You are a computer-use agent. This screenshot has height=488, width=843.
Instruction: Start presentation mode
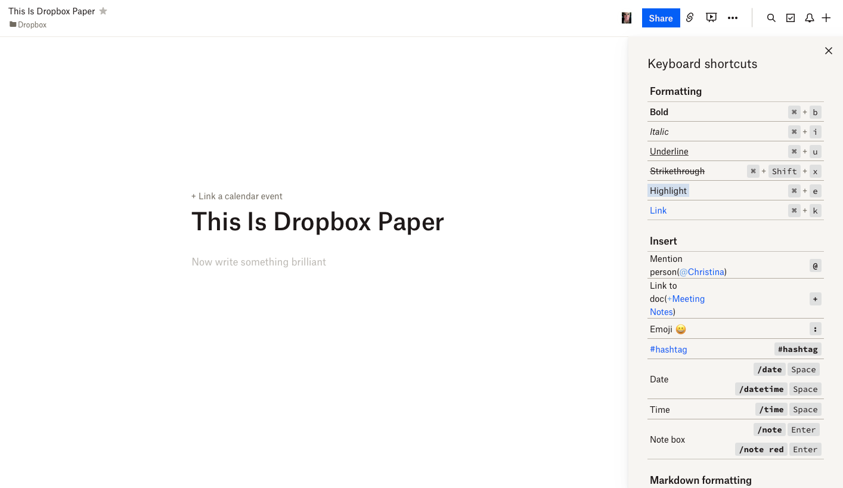pyautogui.click(x=711, y=18)
